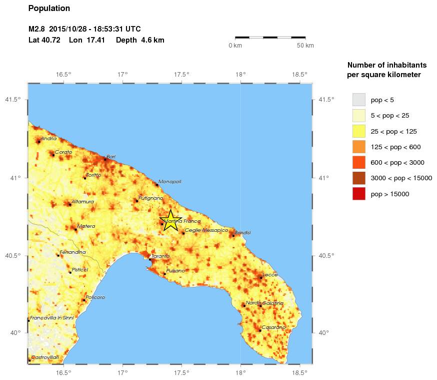Click the Andria city label
Viewport: 437px width, 380px height.
(x=48, y=138)
